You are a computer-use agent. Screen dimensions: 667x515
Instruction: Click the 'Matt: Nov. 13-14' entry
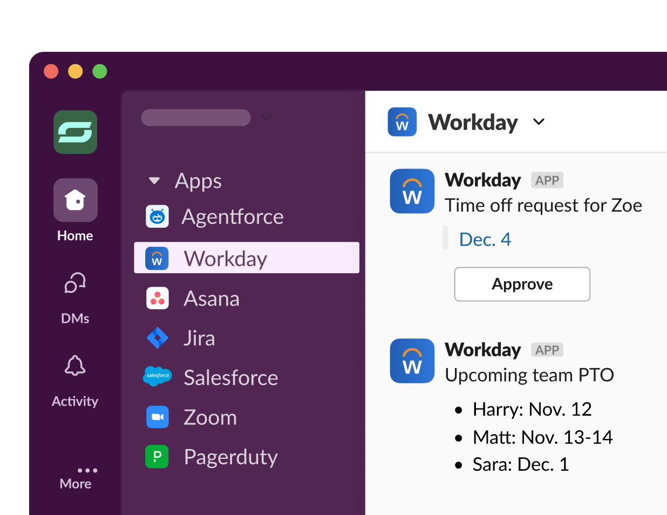click(x=543, y=437)
